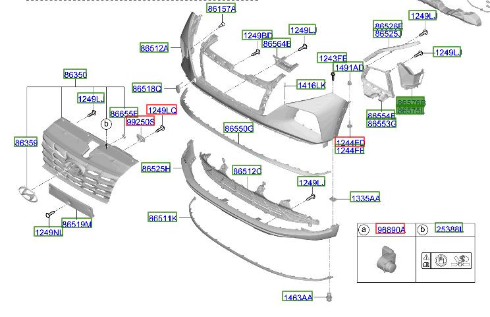Select the highlighted part number 86576B

pyautogui.click(x=411, y=103)
